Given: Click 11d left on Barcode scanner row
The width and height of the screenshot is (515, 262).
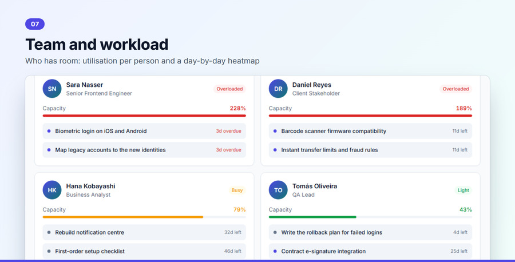Looking at the screenshot, I should pyautogui.click(x=460, y=131).
